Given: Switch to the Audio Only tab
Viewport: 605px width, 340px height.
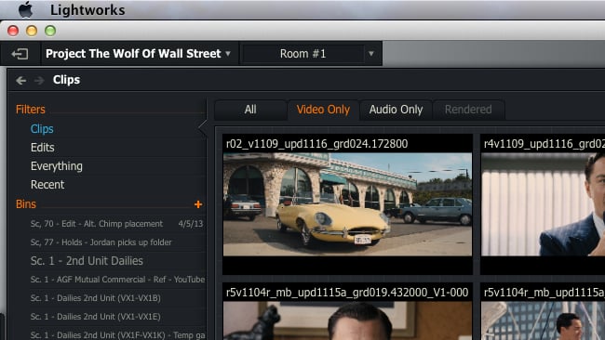Looking at the screenshot, I should 396,110.
